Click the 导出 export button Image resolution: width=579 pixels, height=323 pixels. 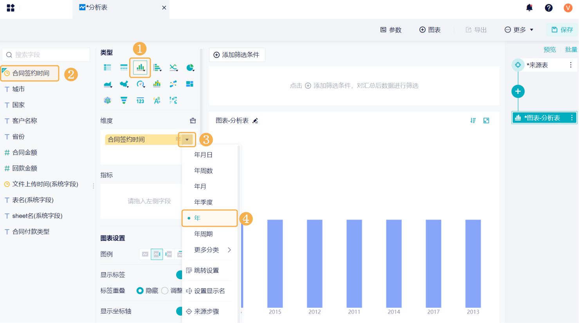point(476,30)
